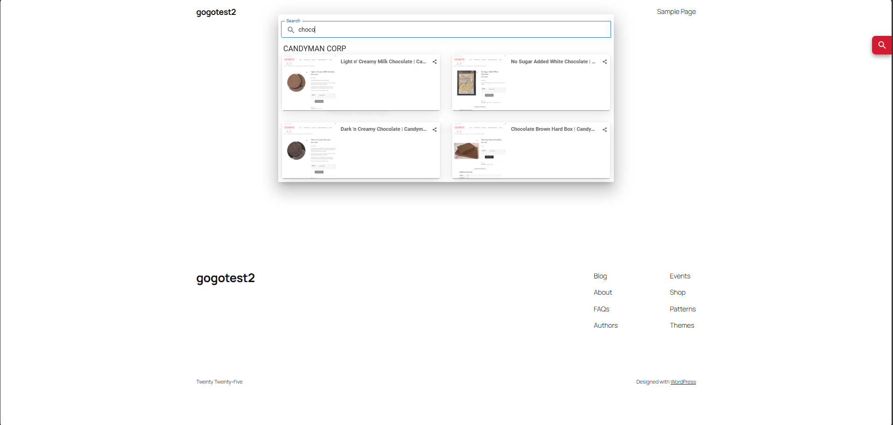Open the Shop footer link
The width and height of the screenshot is (893, 425).
tap(678, 292)
